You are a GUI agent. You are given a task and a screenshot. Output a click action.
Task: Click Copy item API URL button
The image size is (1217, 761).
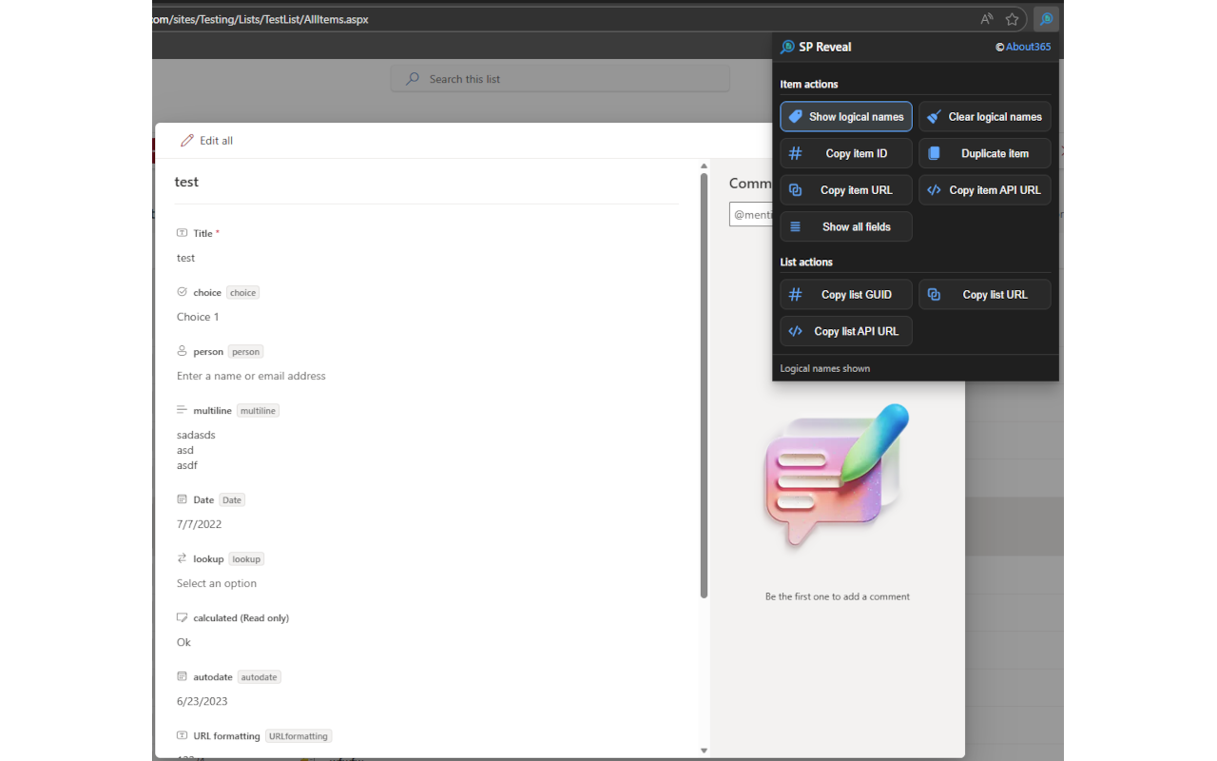[x=985, y=190]
